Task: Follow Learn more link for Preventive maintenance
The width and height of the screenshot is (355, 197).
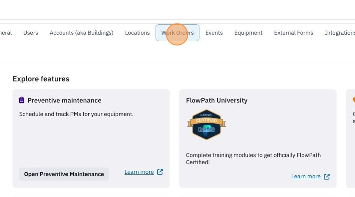Action: 139,172
